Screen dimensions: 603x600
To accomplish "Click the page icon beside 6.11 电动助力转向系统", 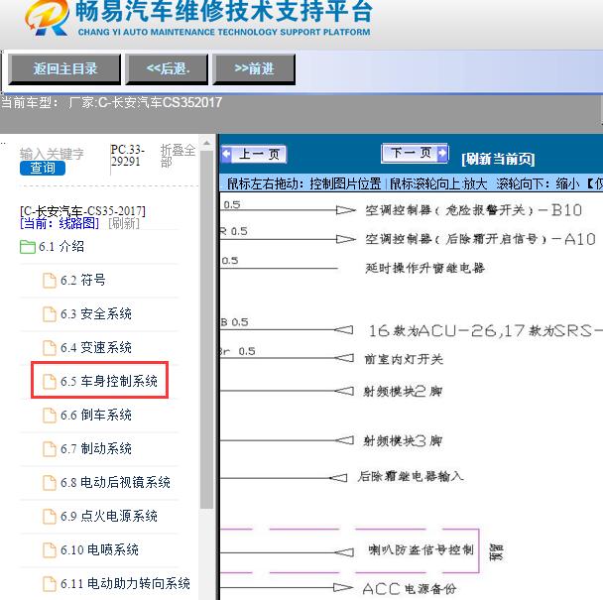I will [50, 583].
